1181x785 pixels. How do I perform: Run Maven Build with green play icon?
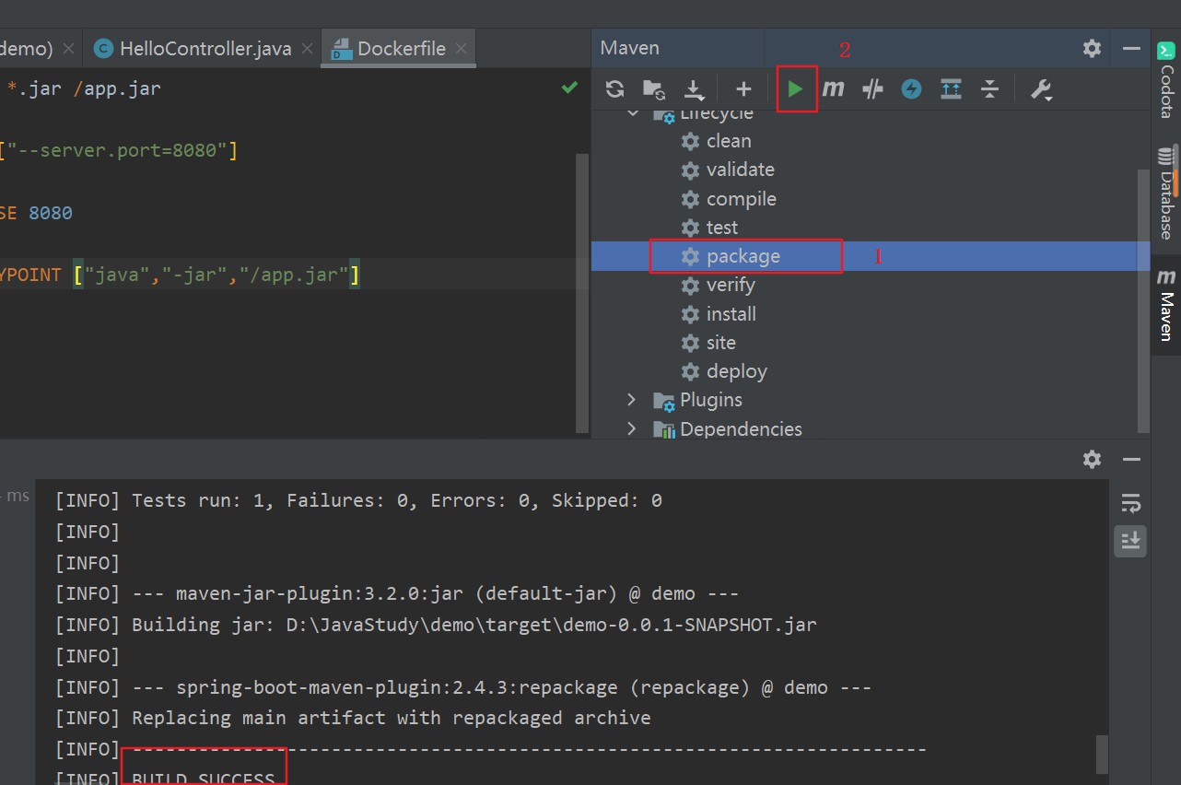click(x=796, y=88)
